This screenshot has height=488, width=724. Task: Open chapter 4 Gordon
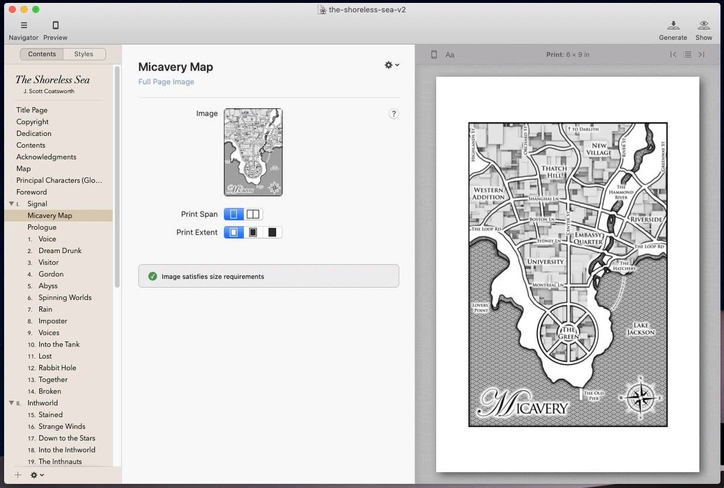pos(51,274)
